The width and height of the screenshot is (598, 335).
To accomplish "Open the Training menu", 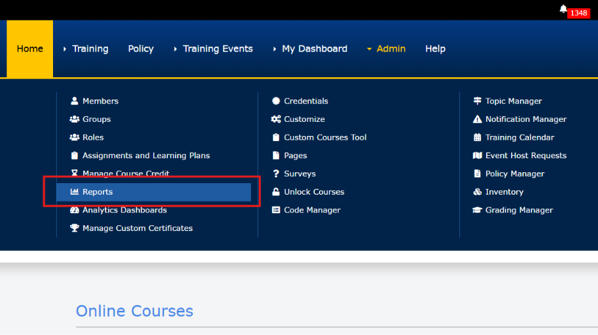I will (x=90, y=48).
